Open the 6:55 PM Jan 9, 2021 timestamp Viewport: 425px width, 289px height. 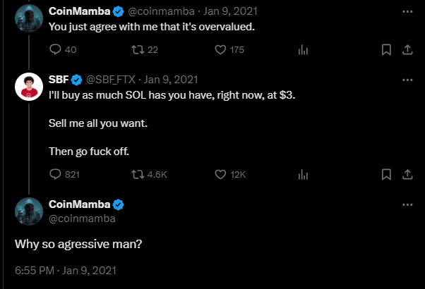point(65,269)
